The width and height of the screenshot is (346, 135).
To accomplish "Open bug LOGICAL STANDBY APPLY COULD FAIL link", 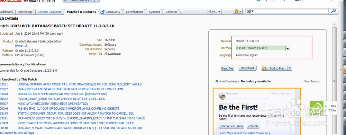I will [80, 84].
